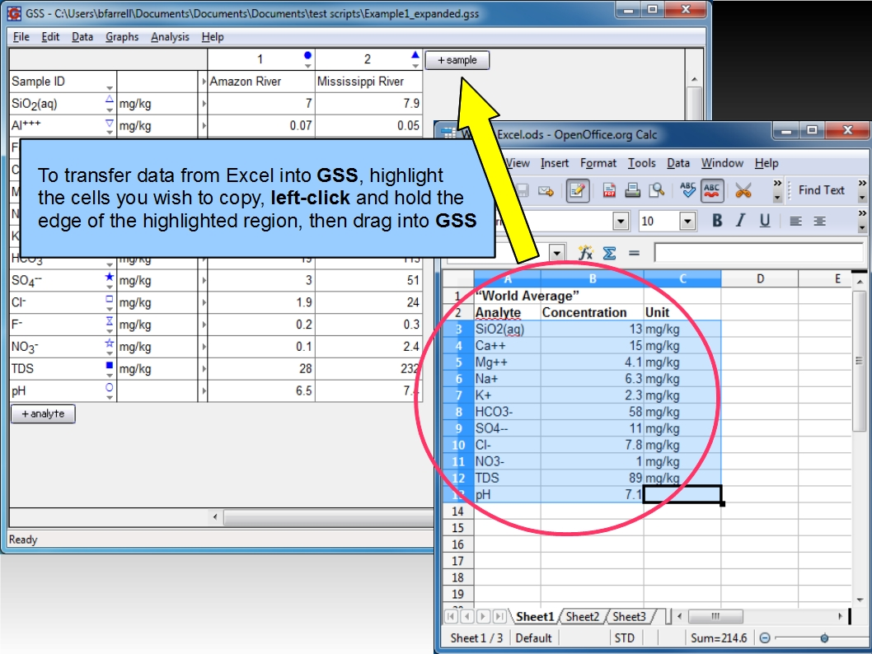Go to previous sheet with navigation arrow
Screen dimensions: 872x654
click(x=467, y=616)
